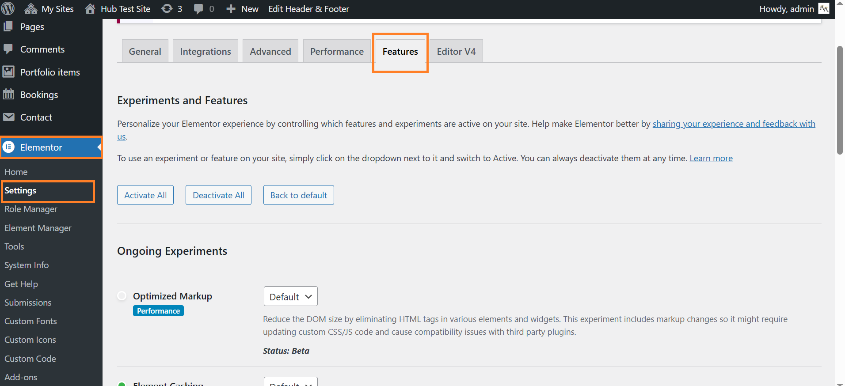The width and height of the screenshot is (845, 386).
Task: Open the Optimized Markup Default dropdown
Action: (x=291, y=296)
